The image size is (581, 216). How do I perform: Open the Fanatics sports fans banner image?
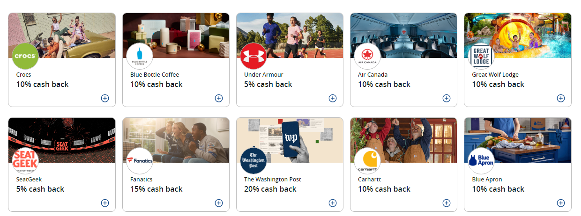176,140
